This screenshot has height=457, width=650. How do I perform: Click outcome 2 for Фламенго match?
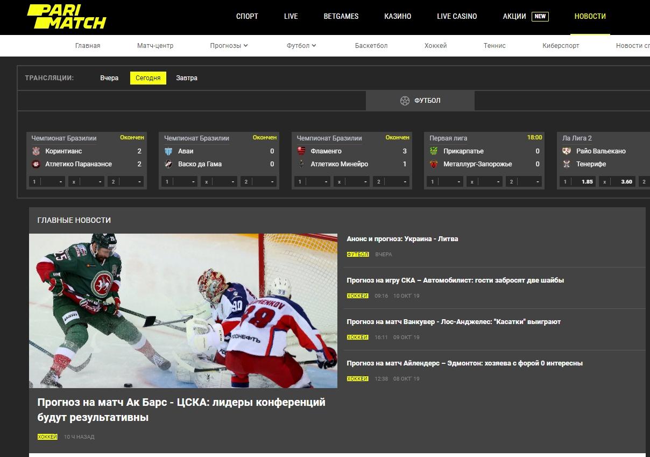[x=391, y=182]
